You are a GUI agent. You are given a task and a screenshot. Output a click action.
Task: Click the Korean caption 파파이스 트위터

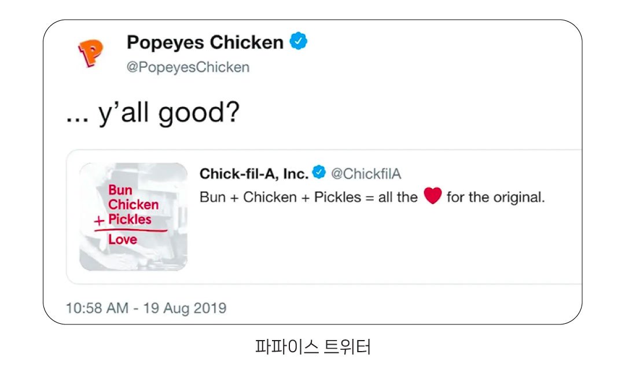coord(312,346)
